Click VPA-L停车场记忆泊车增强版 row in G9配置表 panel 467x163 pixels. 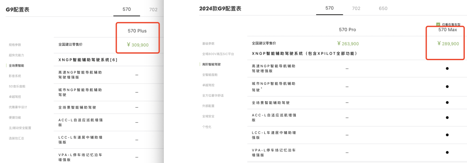tap(109, 156)
